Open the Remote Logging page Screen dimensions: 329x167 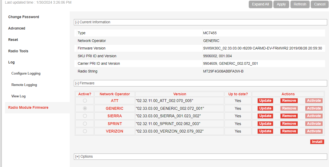point(24,85)
